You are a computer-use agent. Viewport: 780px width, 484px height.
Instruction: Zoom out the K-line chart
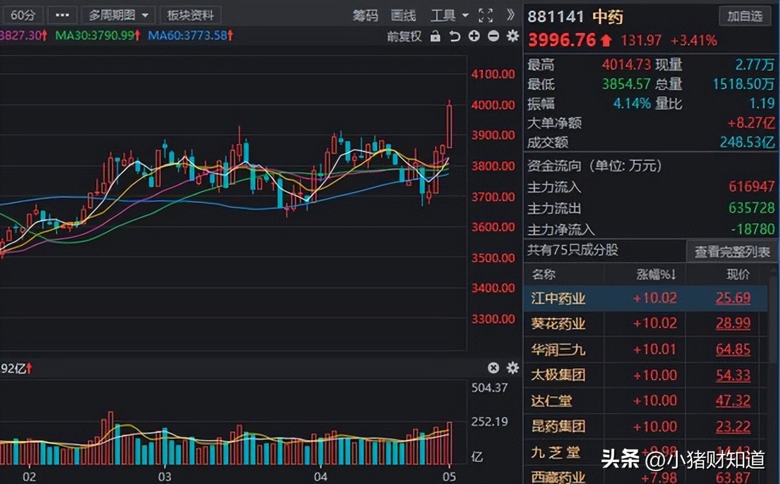[492, 37]
